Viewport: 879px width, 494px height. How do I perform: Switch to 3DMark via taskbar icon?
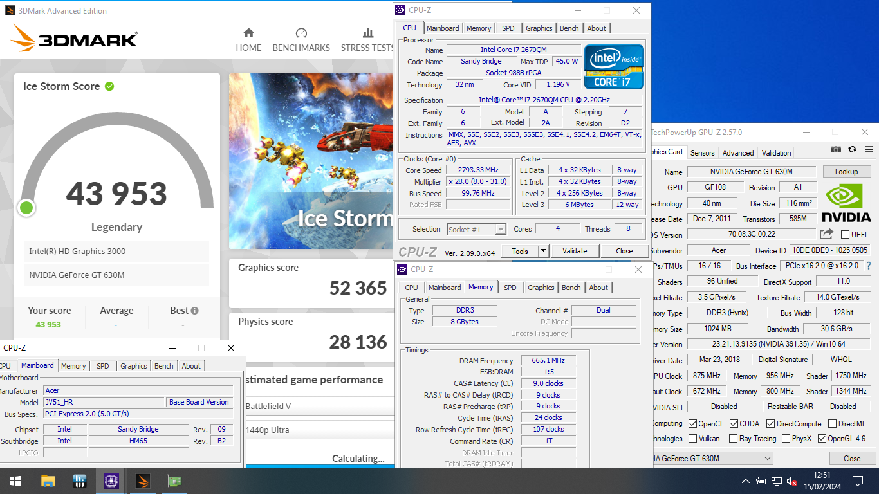[x=142, y=481]
